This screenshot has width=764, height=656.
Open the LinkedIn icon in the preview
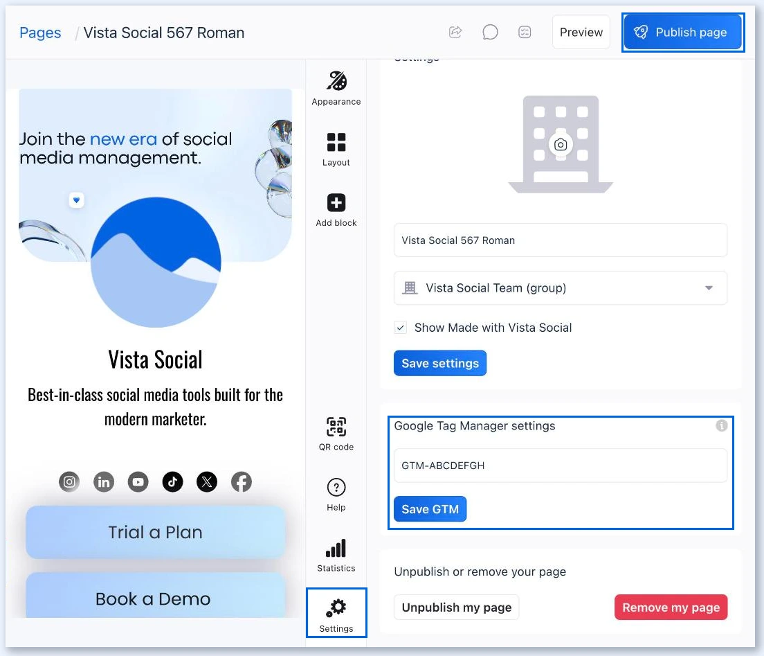(104, 482)
